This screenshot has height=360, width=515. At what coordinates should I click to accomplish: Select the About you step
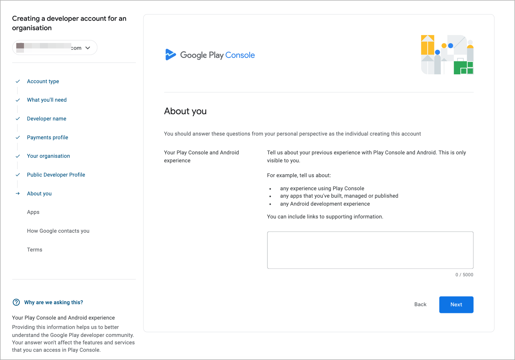click(x=39, y=194)
